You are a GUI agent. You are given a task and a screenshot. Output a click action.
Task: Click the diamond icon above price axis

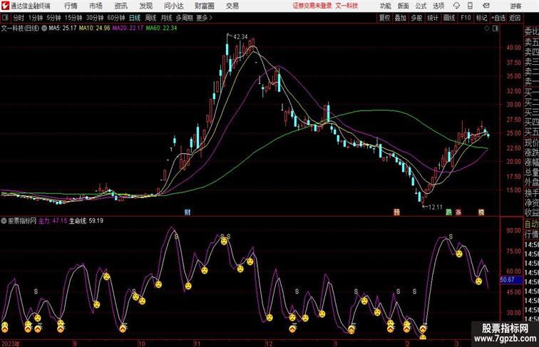click(x=487, y=29)
